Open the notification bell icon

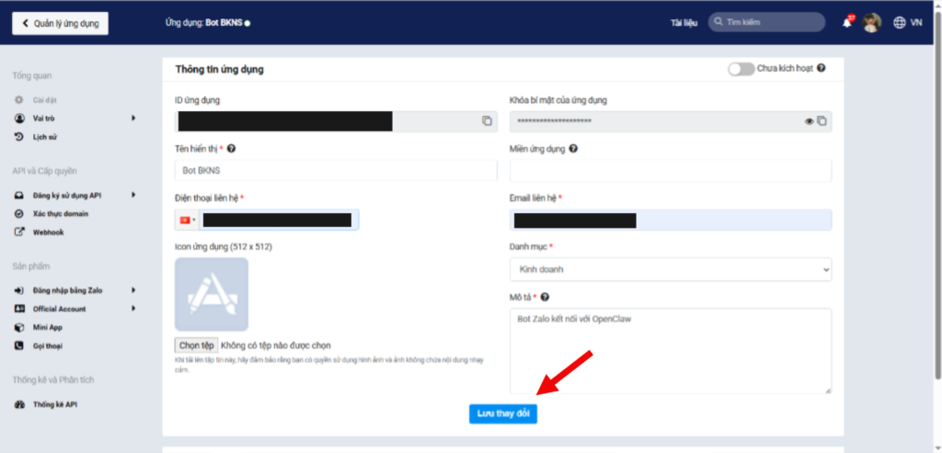847,23
